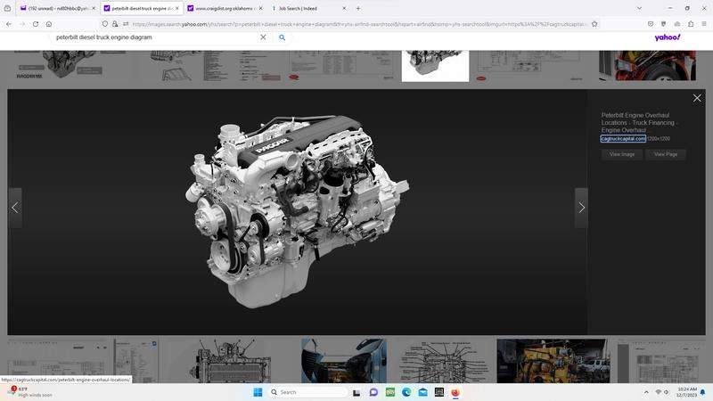Open the browser home page
The image size is (713, 401).
[x=49, y=24]
